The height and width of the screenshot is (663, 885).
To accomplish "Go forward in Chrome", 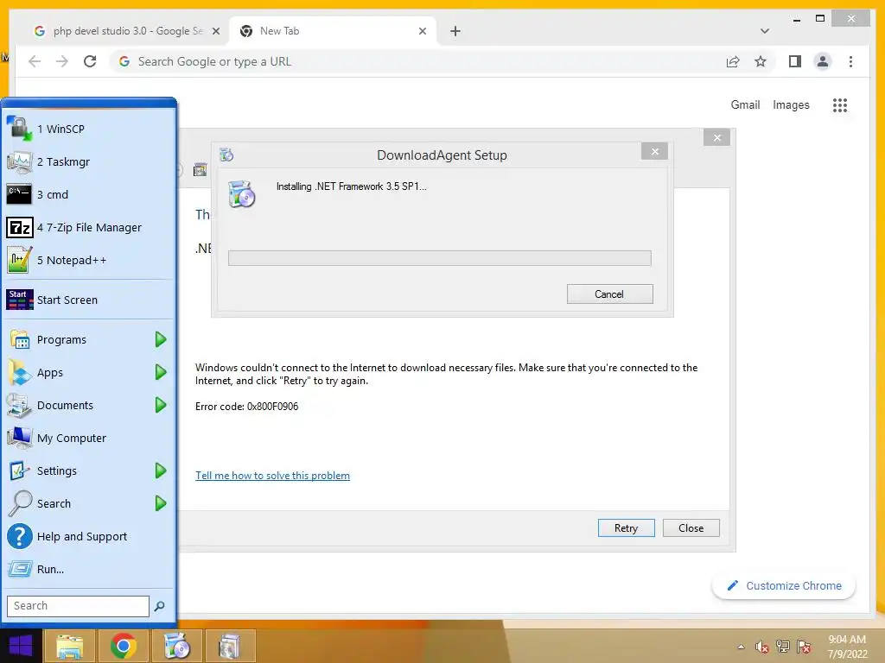I will 62,61.
